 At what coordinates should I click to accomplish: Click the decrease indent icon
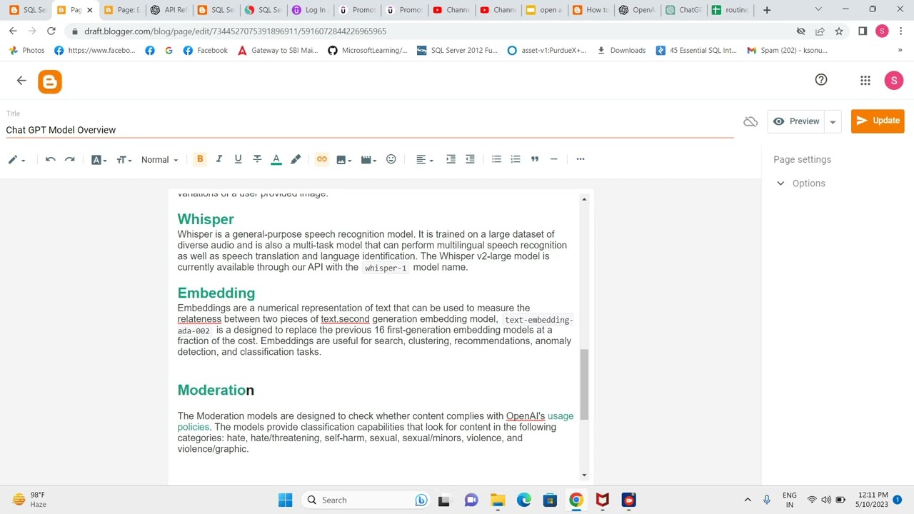pyautogui.click(x=470, y=159)
